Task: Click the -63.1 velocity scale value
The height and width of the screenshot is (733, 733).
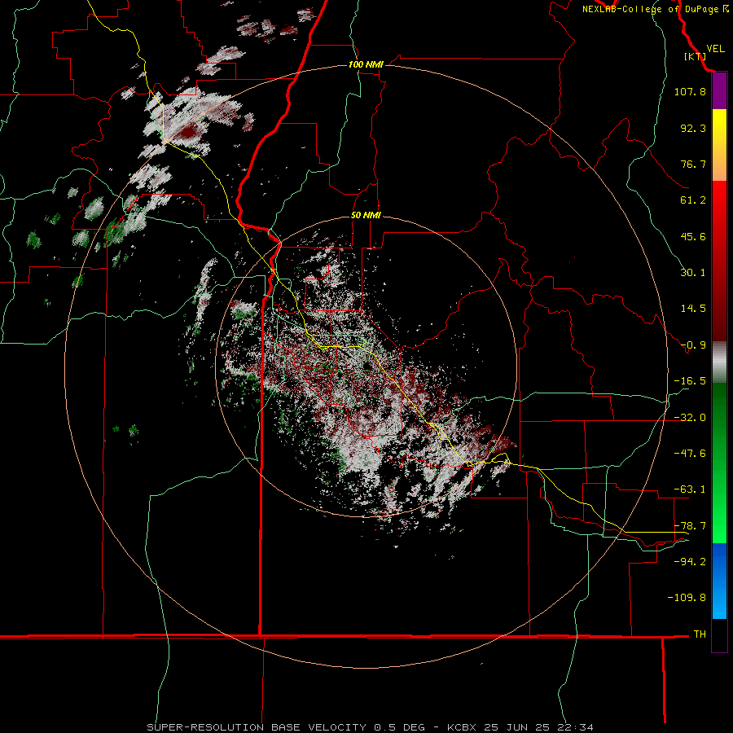Action: [x=690, y=489]
